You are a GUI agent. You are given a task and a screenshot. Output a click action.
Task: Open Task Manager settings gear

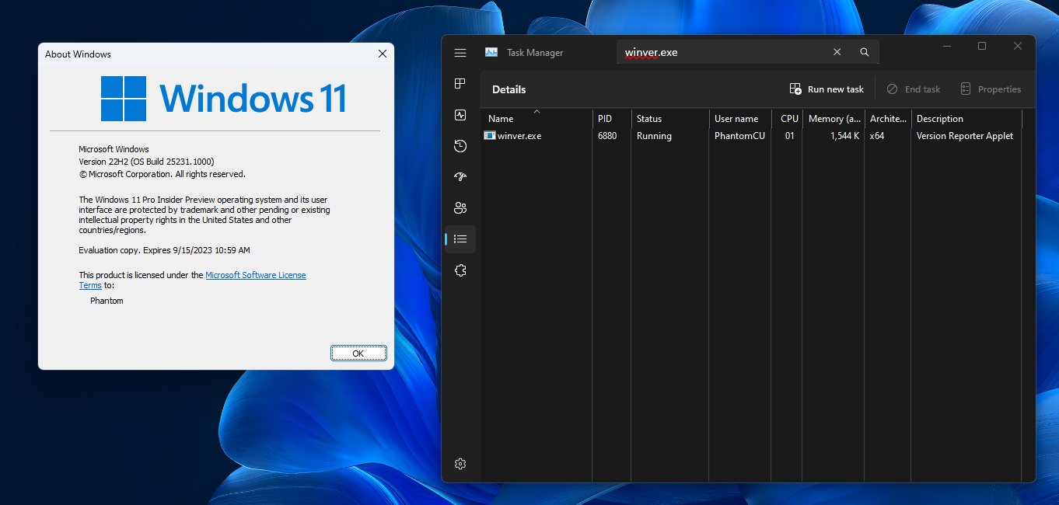coord(460,464)
